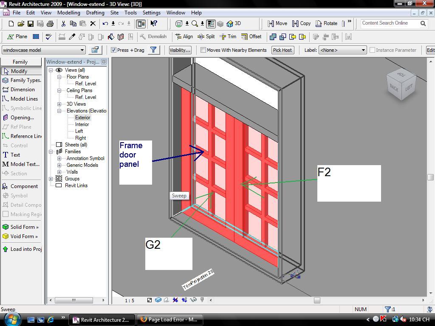Open the windowcase model type dropdown

82,50
